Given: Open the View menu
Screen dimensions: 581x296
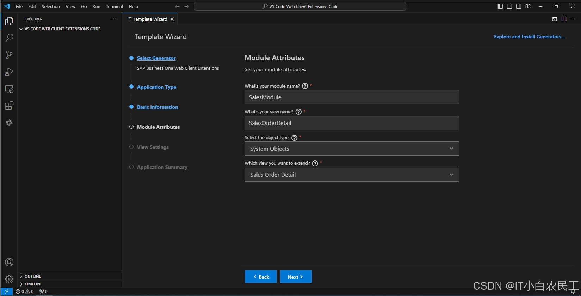Looking at the screenshot, I should (70, 6).
